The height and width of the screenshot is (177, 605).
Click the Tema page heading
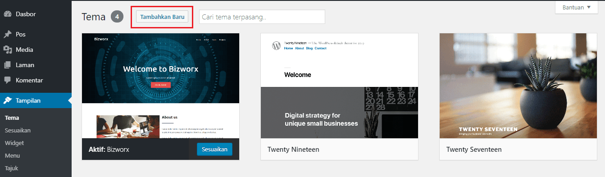94,17
